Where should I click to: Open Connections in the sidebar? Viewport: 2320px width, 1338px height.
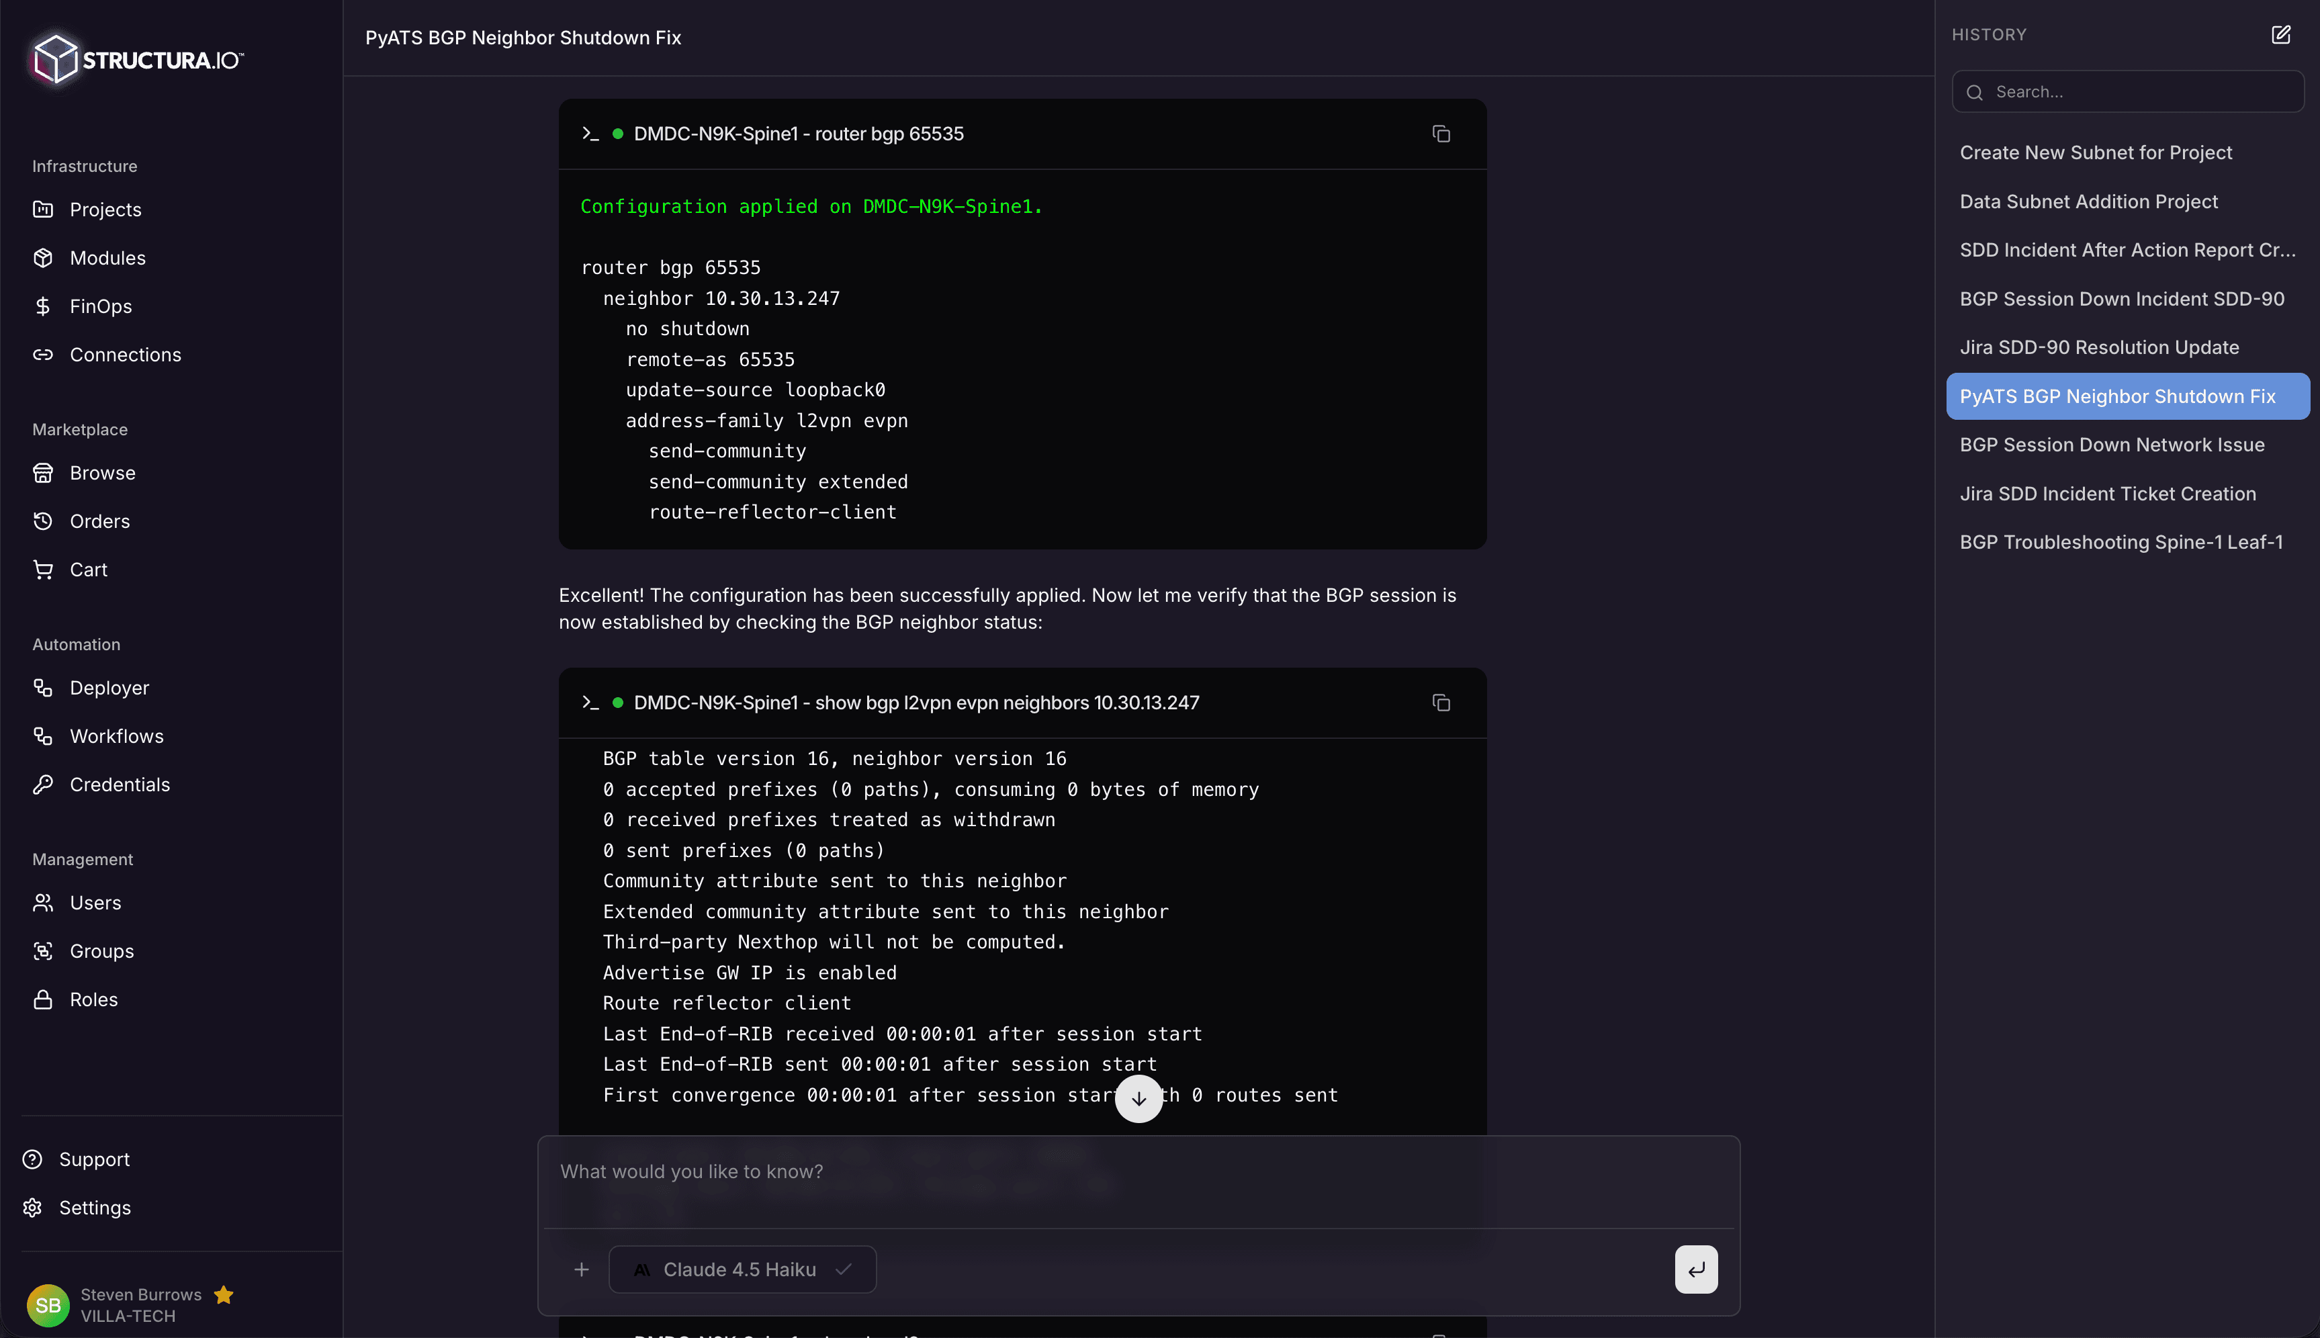coord(125,355)
